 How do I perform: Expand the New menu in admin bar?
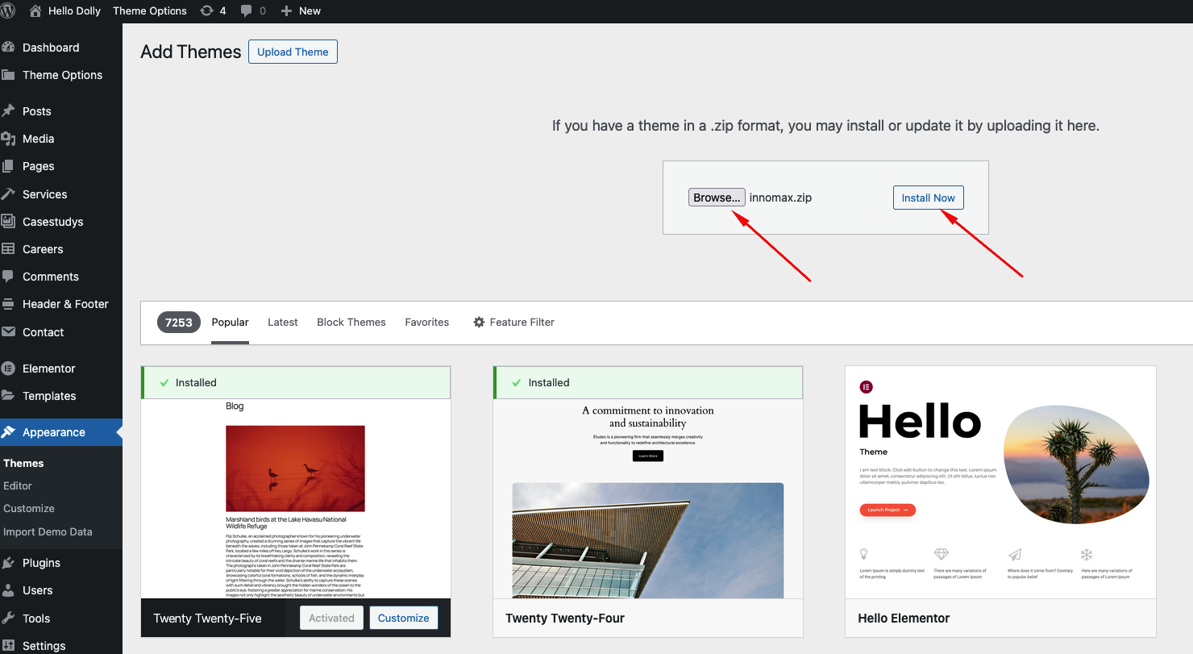[301, 10]
